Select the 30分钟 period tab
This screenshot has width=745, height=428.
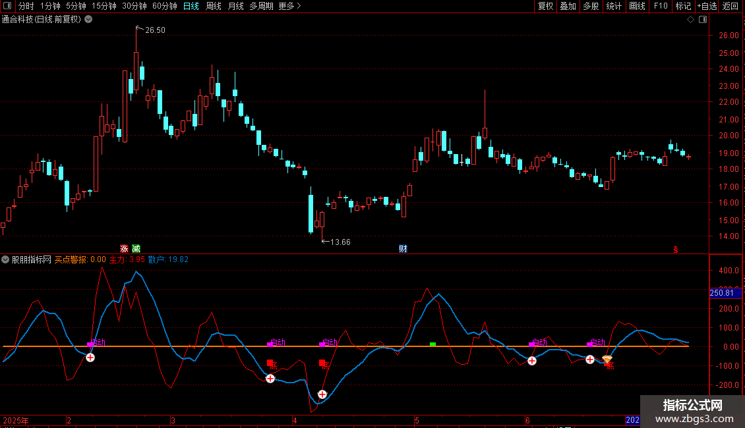tap(134, 7)
